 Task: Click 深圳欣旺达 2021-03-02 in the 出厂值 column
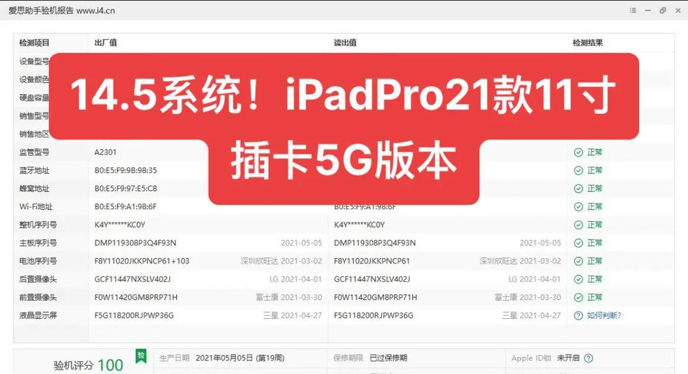tap(281, 261)
